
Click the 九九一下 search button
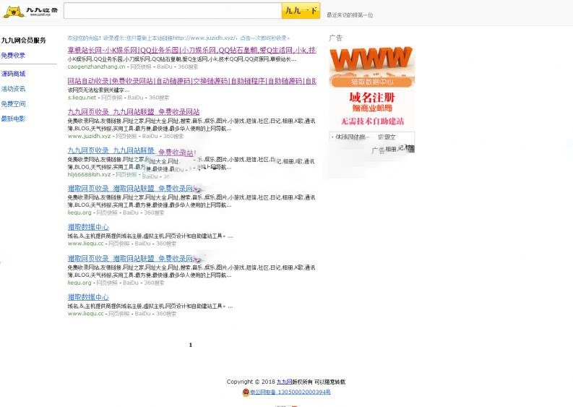[x=301, y=11]
